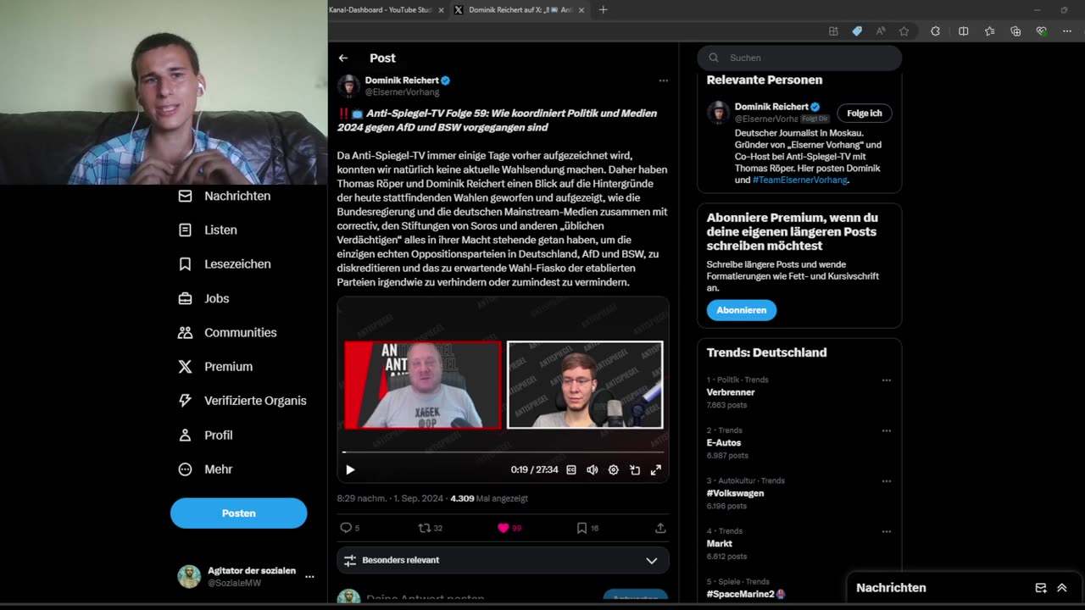Open the browser favorites list icon
Viewport: 1085px width, 610px height.
click(x=989, y=31)
